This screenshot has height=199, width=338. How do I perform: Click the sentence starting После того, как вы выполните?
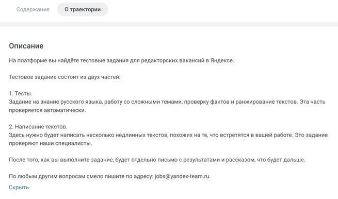157,160
